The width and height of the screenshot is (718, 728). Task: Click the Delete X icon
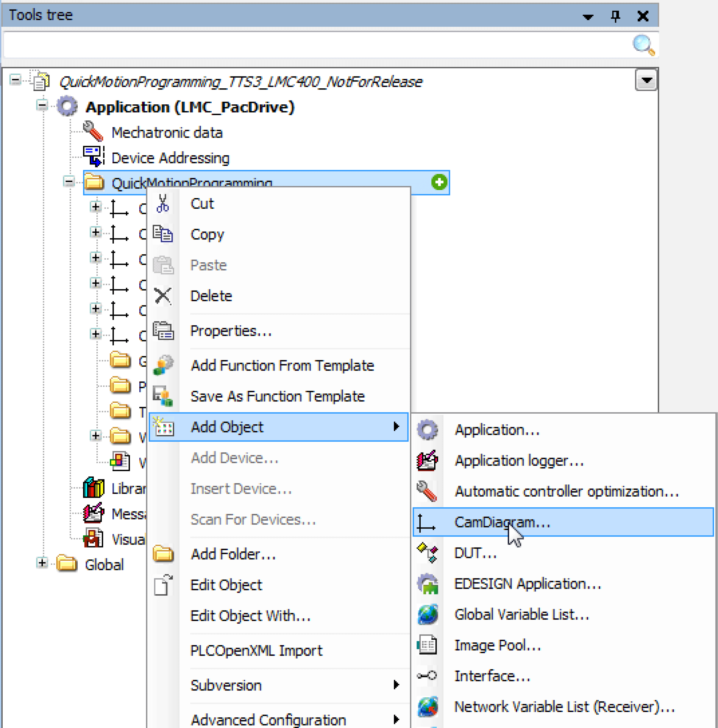pos(163,296)
